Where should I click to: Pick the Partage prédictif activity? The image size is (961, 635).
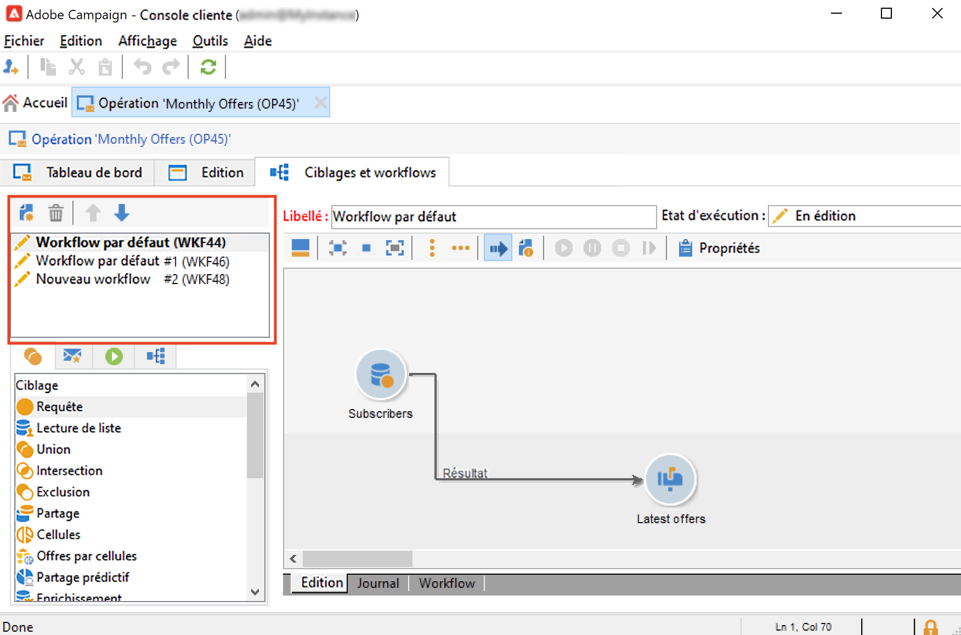click(131, 578)
